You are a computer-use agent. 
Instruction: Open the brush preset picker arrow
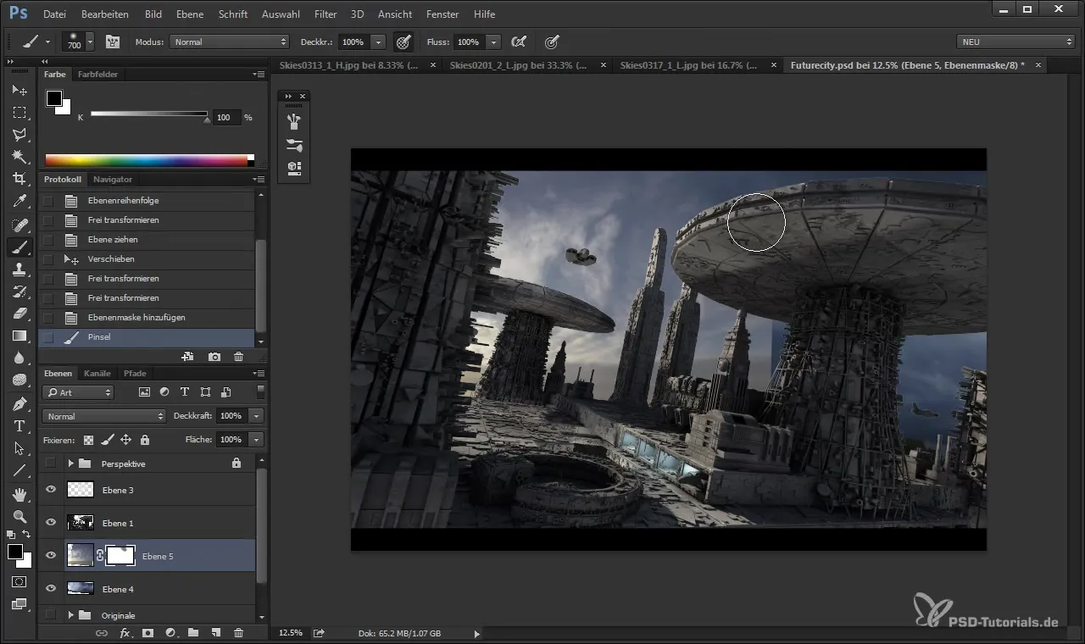(x=90, y=42)
